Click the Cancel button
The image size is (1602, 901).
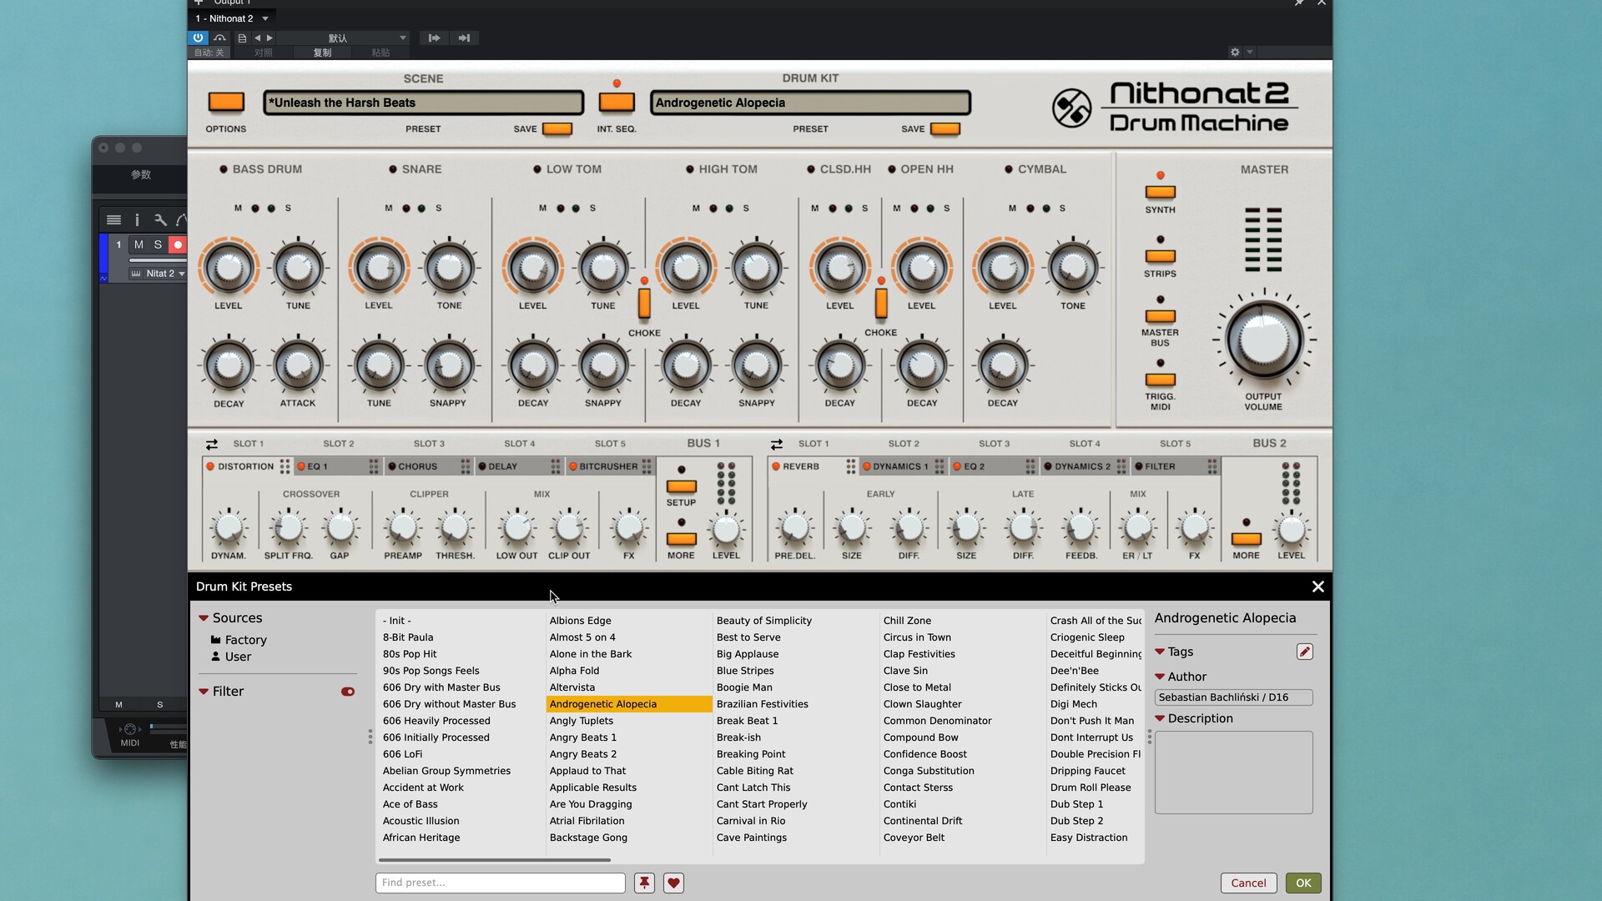1248,883
